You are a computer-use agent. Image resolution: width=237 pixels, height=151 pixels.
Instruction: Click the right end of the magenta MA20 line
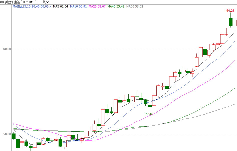click(234, 61)
